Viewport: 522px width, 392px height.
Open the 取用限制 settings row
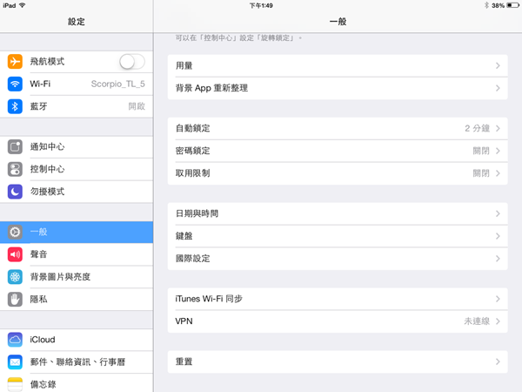338,173
